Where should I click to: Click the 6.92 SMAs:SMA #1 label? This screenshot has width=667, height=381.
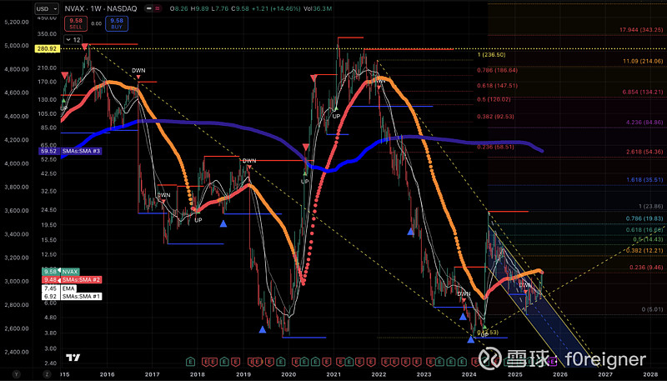[x=72, y=296]
